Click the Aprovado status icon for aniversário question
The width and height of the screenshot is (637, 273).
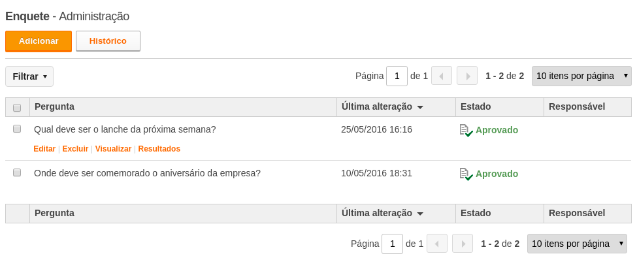(x=466, y=174)
